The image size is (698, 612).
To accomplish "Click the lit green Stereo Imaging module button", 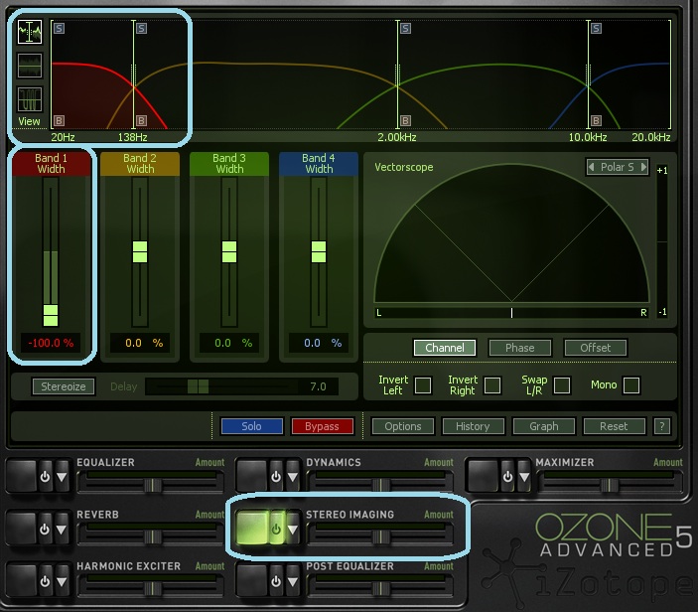I will [252, 529].
